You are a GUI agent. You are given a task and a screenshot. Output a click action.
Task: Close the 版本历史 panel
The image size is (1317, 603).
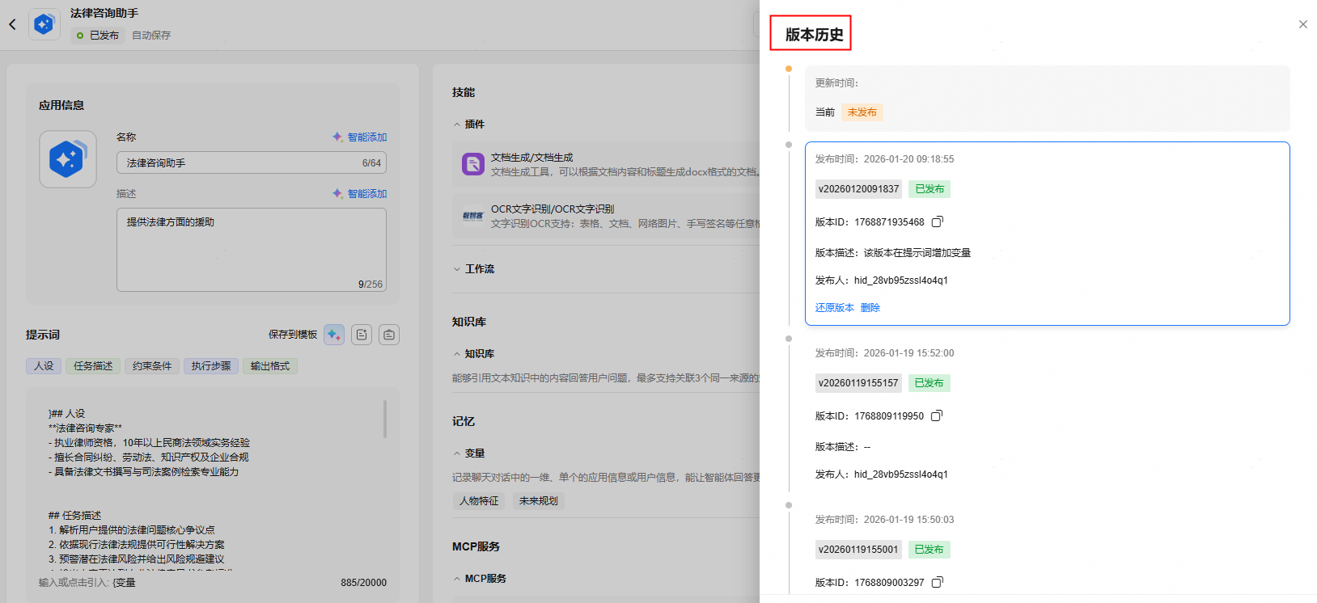(x=1302, y=24)
